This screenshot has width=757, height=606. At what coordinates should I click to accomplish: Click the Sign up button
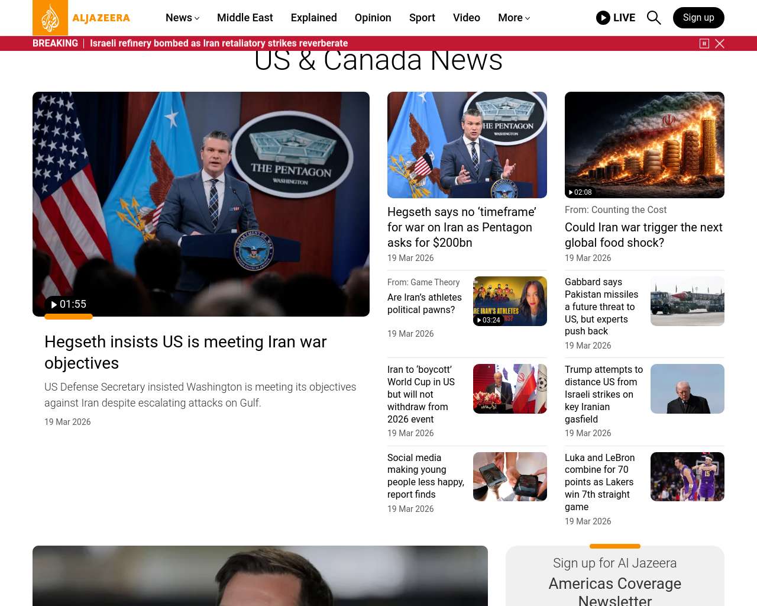point(698,18)
